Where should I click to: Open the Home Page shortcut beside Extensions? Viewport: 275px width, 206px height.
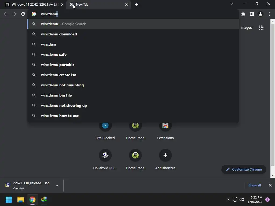pos(135,131)
